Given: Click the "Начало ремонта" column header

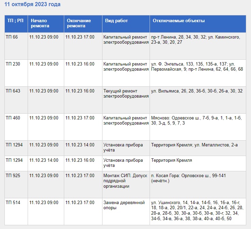Looking at the screenshot, I should [x=40, y=23].
